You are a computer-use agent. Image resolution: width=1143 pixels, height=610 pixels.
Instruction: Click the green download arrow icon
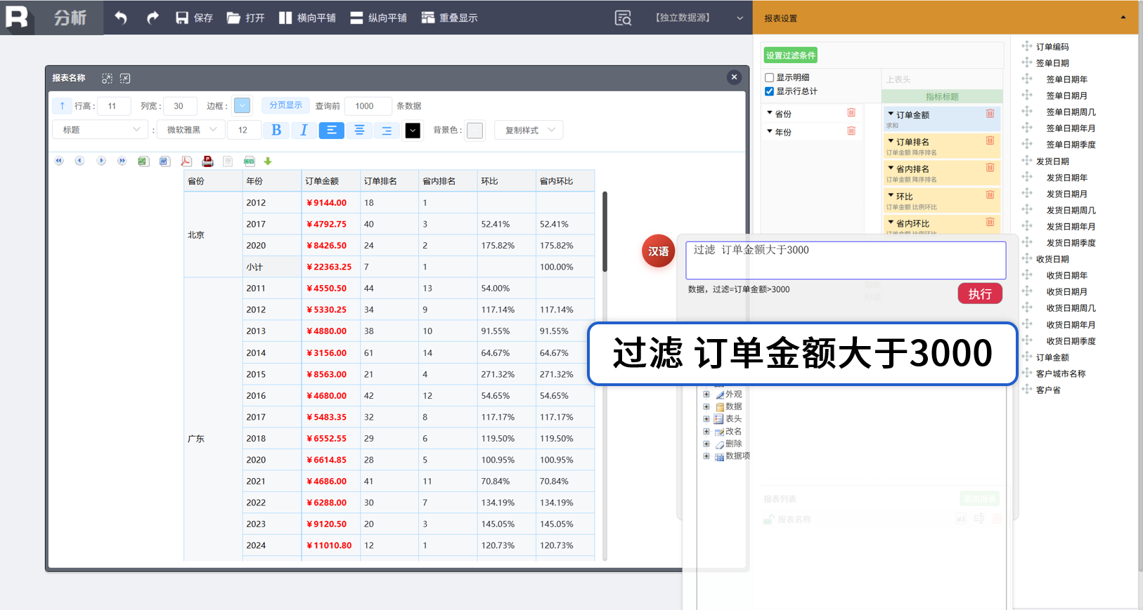point(268,161)
